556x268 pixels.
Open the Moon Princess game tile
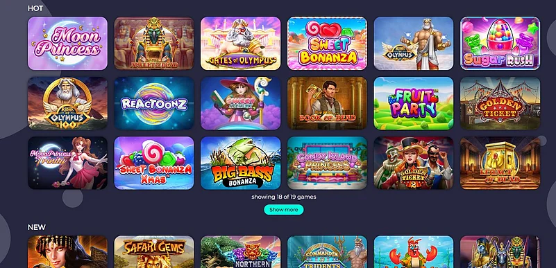67,43
